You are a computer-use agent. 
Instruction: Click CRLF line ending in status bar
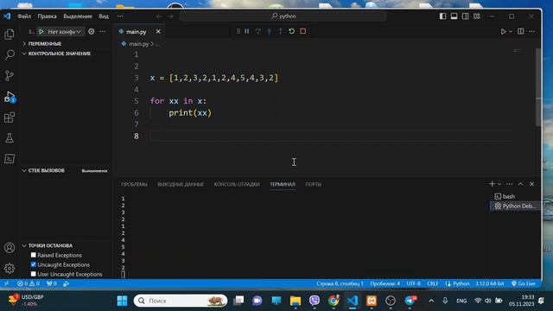(x=433, y=283)
